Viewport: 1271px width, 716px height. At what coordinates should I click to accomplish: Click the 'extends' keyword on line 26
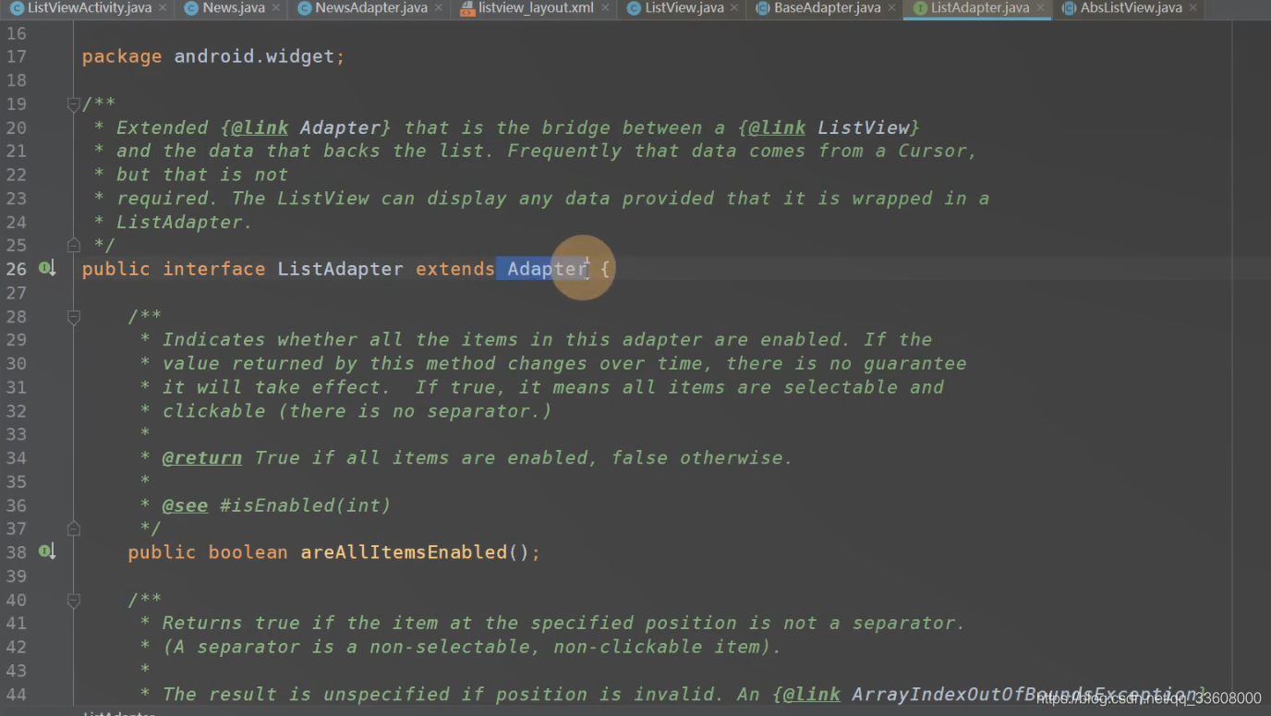click(x=455, y=269)
